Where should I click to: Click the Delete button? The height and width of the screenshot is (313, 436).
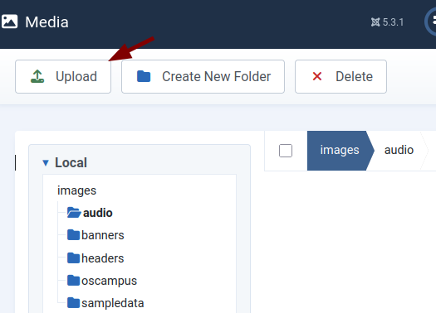(340, 76)
